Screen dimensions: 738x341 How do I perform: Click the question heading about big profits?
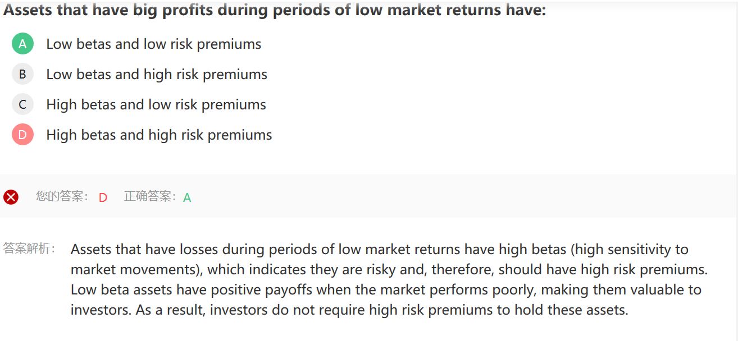click(x=275, y=10)
